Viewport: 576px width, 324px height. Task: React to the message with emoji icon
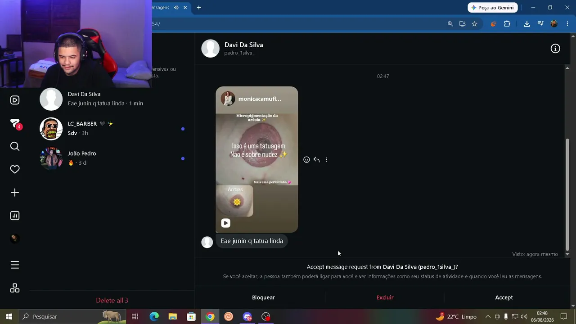click(x=306, y=160)
